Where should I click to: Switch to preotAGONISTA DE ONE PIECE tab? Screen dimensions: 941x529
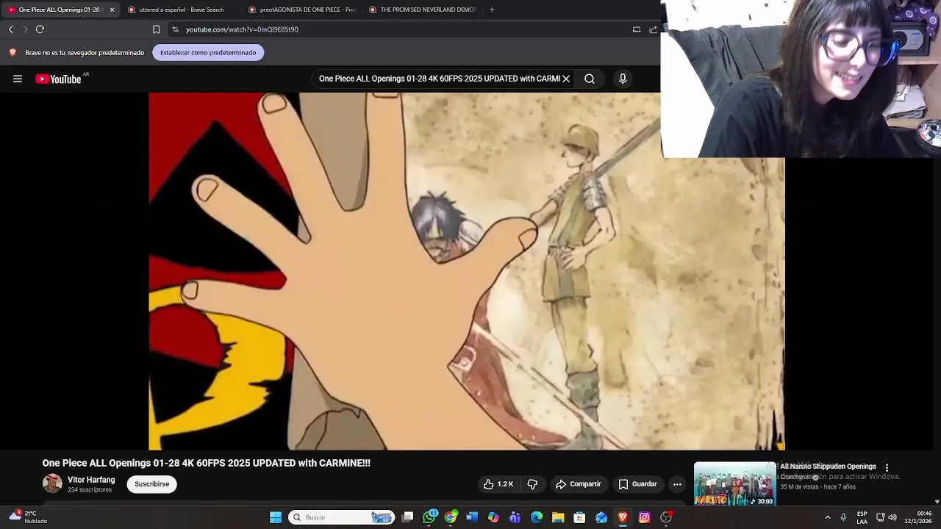coord(301,10)
